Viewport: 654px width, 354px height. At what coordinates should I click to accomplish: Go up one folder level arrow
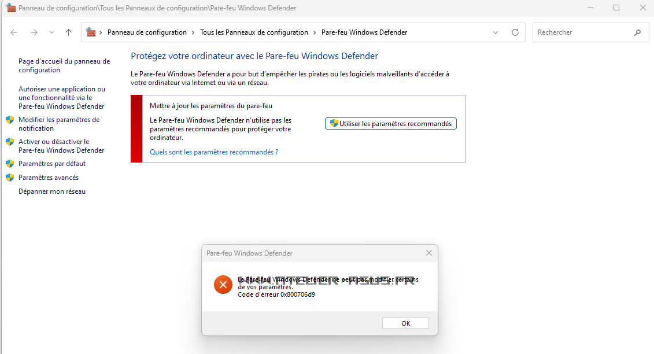pos(68,33)
